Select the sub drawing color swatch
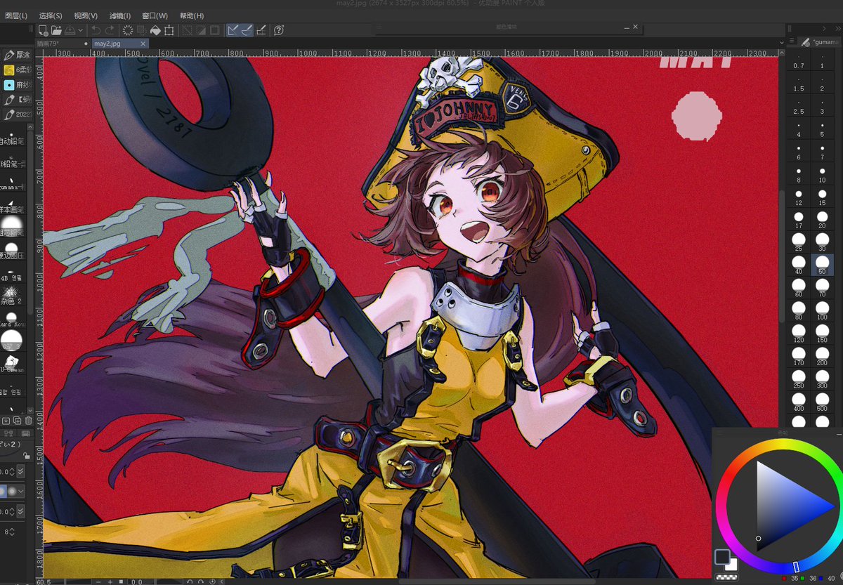Image resolution: width=843 pixels, height=585 pixels. pyautogui.click(x=731, y=564)
